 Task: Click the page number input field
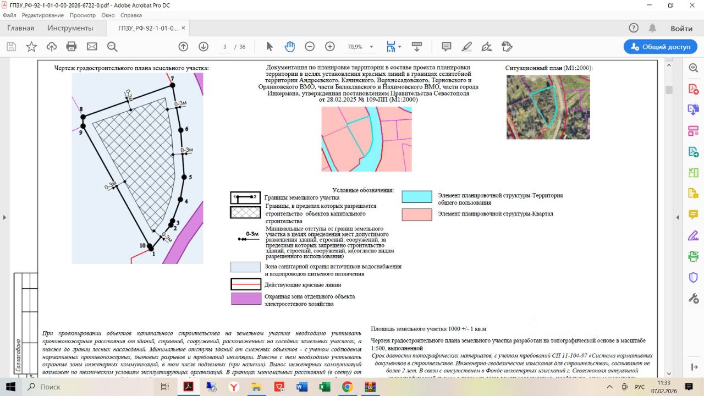tap(224, 47)
